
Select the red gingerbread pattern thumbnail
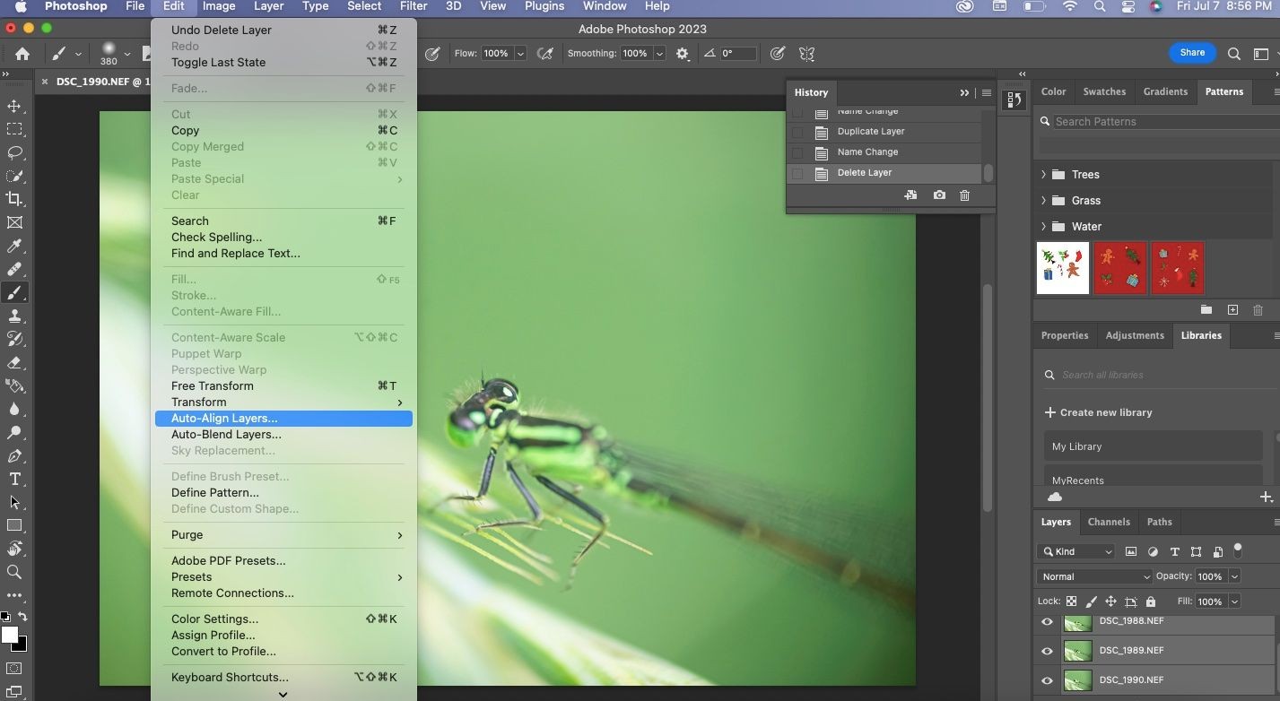[1120, 267]
